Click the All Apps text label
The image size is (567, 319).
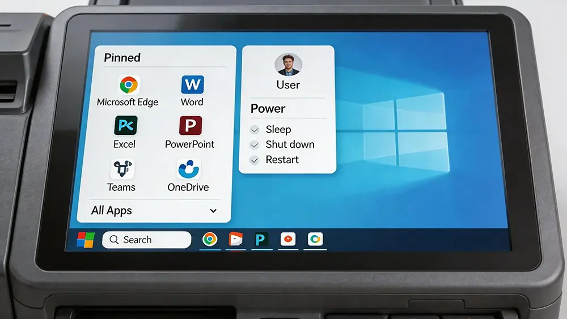pyautogui.click(x=112, y=211)
